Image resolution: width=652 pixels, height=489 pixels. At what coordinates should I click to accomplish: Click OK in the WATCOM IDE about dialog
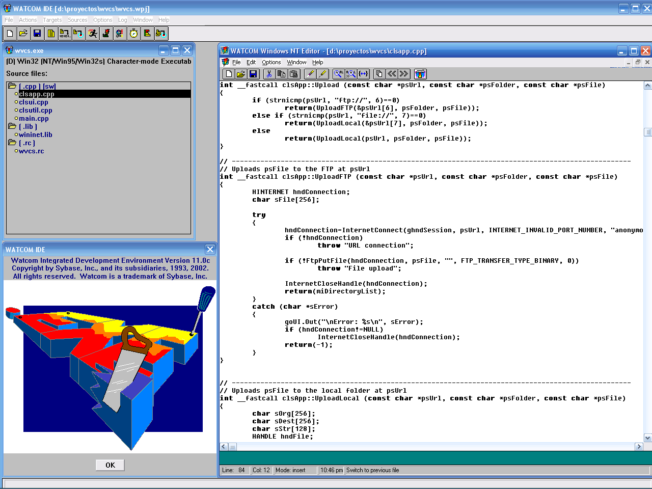pos(110,465)
